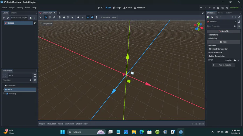
Task: Stop the running project
Action: 210,8
